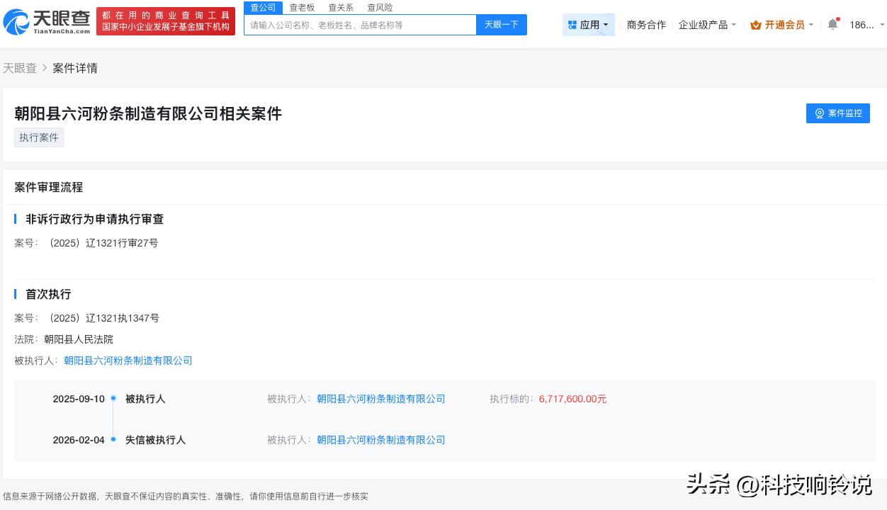The height and width of the screenshot is (510, 887).
Task: Open the 企业级产品 dropdown
Action: click(706, 24)
